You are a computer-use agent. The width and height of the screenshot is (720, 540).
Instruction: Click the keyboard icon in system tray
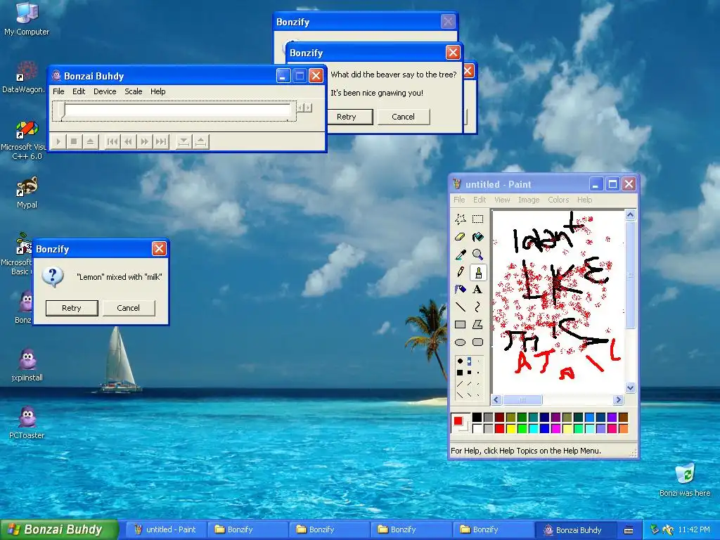629,530
